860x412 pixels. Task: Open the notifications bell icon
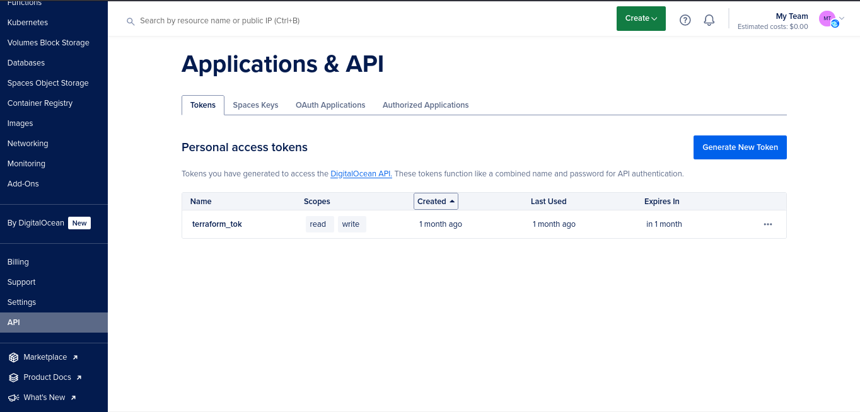709,20
